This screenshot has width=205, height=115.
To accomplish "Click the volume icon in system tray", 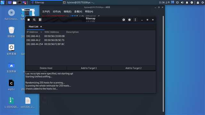I will tap(182, 3).
